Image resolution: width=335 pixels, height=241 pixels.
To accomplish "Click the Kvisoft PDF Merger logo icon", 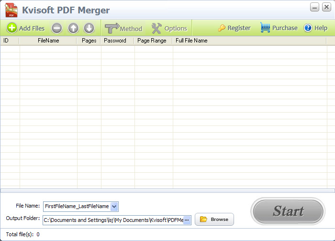I will click(x=11, y=10).
